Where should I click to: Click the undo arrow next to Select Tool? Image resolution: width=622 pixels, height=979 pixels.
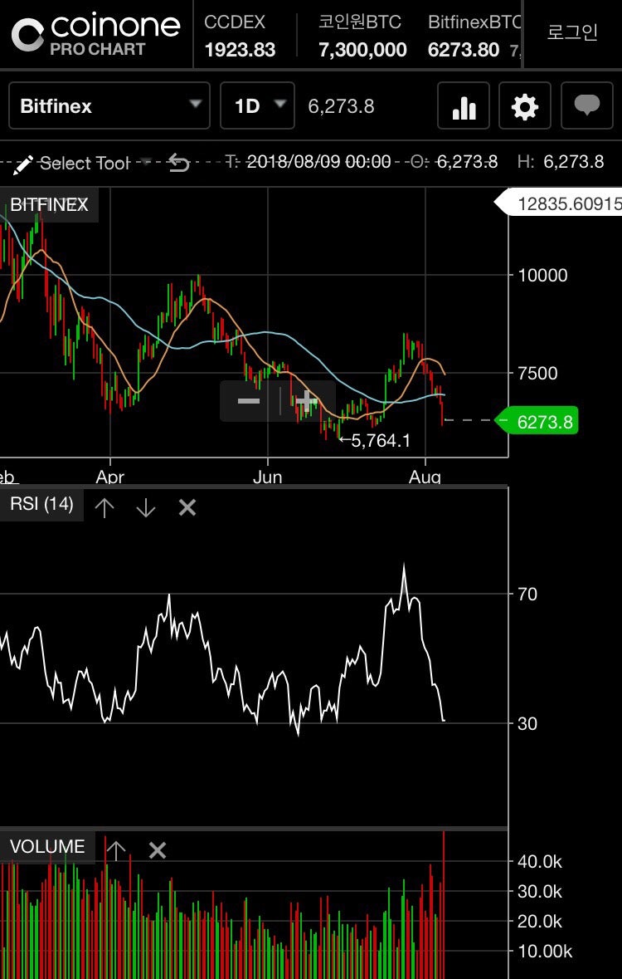[179, 164]
